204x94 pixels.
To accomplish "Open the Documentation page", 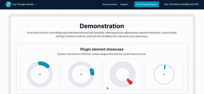I will pyautogui.click(x=110, y=4).
